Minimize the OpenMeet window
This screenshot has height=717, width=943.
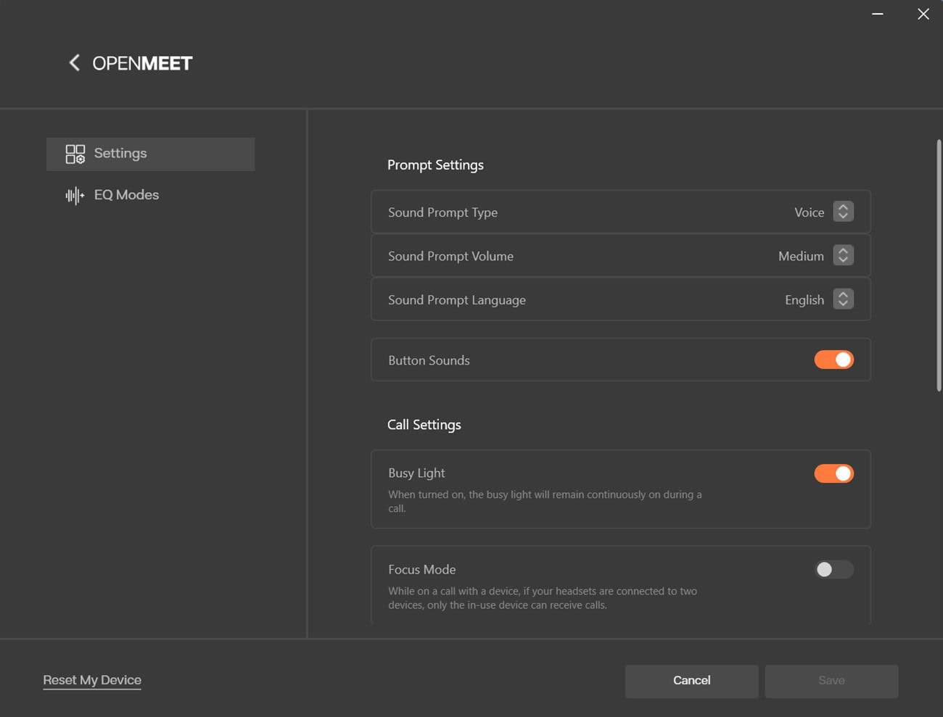pyautogui.click(x=878, y=14)
